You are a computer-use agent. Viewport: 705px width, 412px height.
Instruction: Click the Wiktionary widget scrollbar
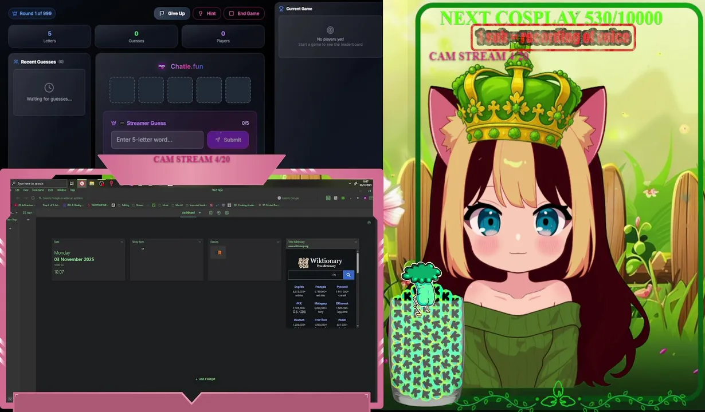(x=358, y=262)
